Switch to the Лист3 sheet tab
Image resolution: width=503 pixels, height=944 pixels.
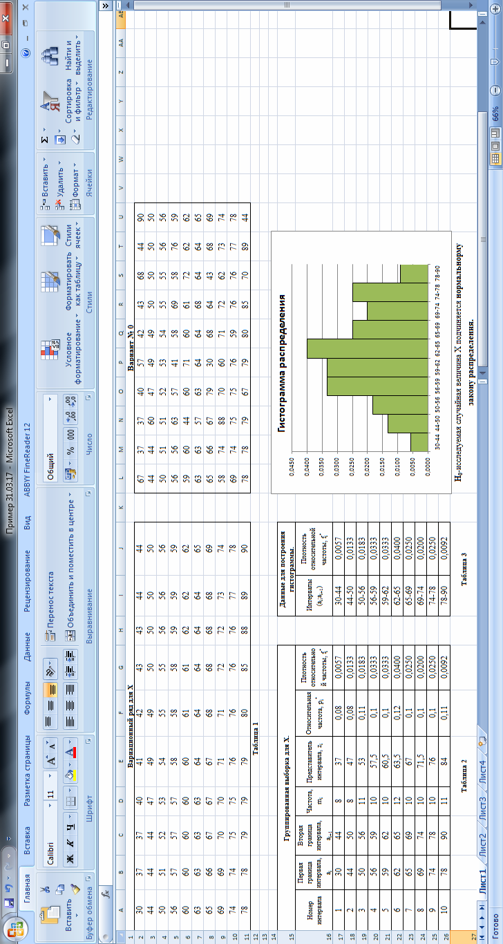(482, 809)
